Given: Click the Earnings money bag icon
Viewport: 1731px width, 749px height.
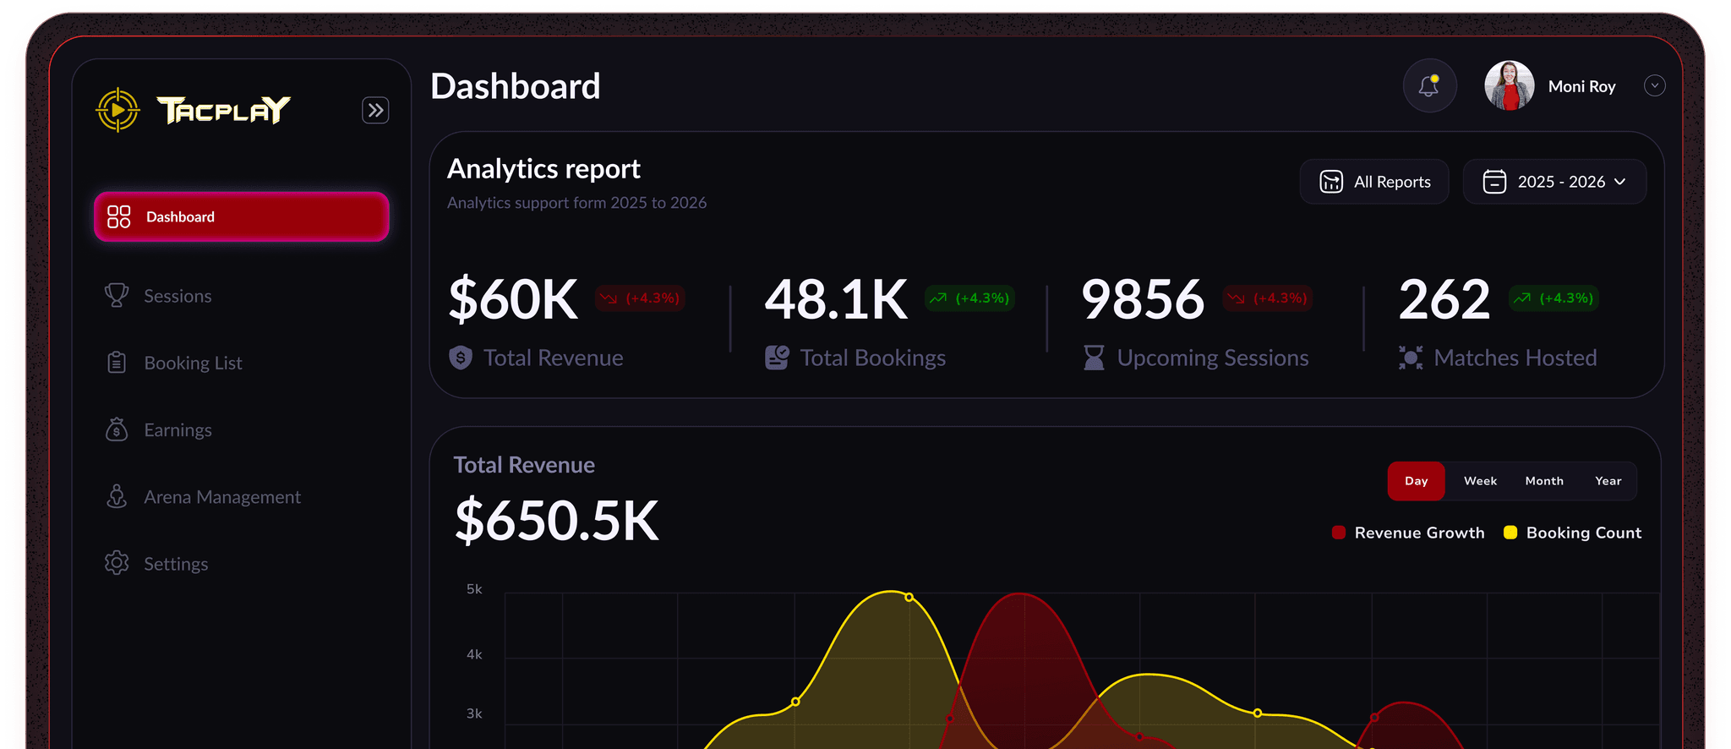Looking at the screenshot, I should (x=117, y=429).
